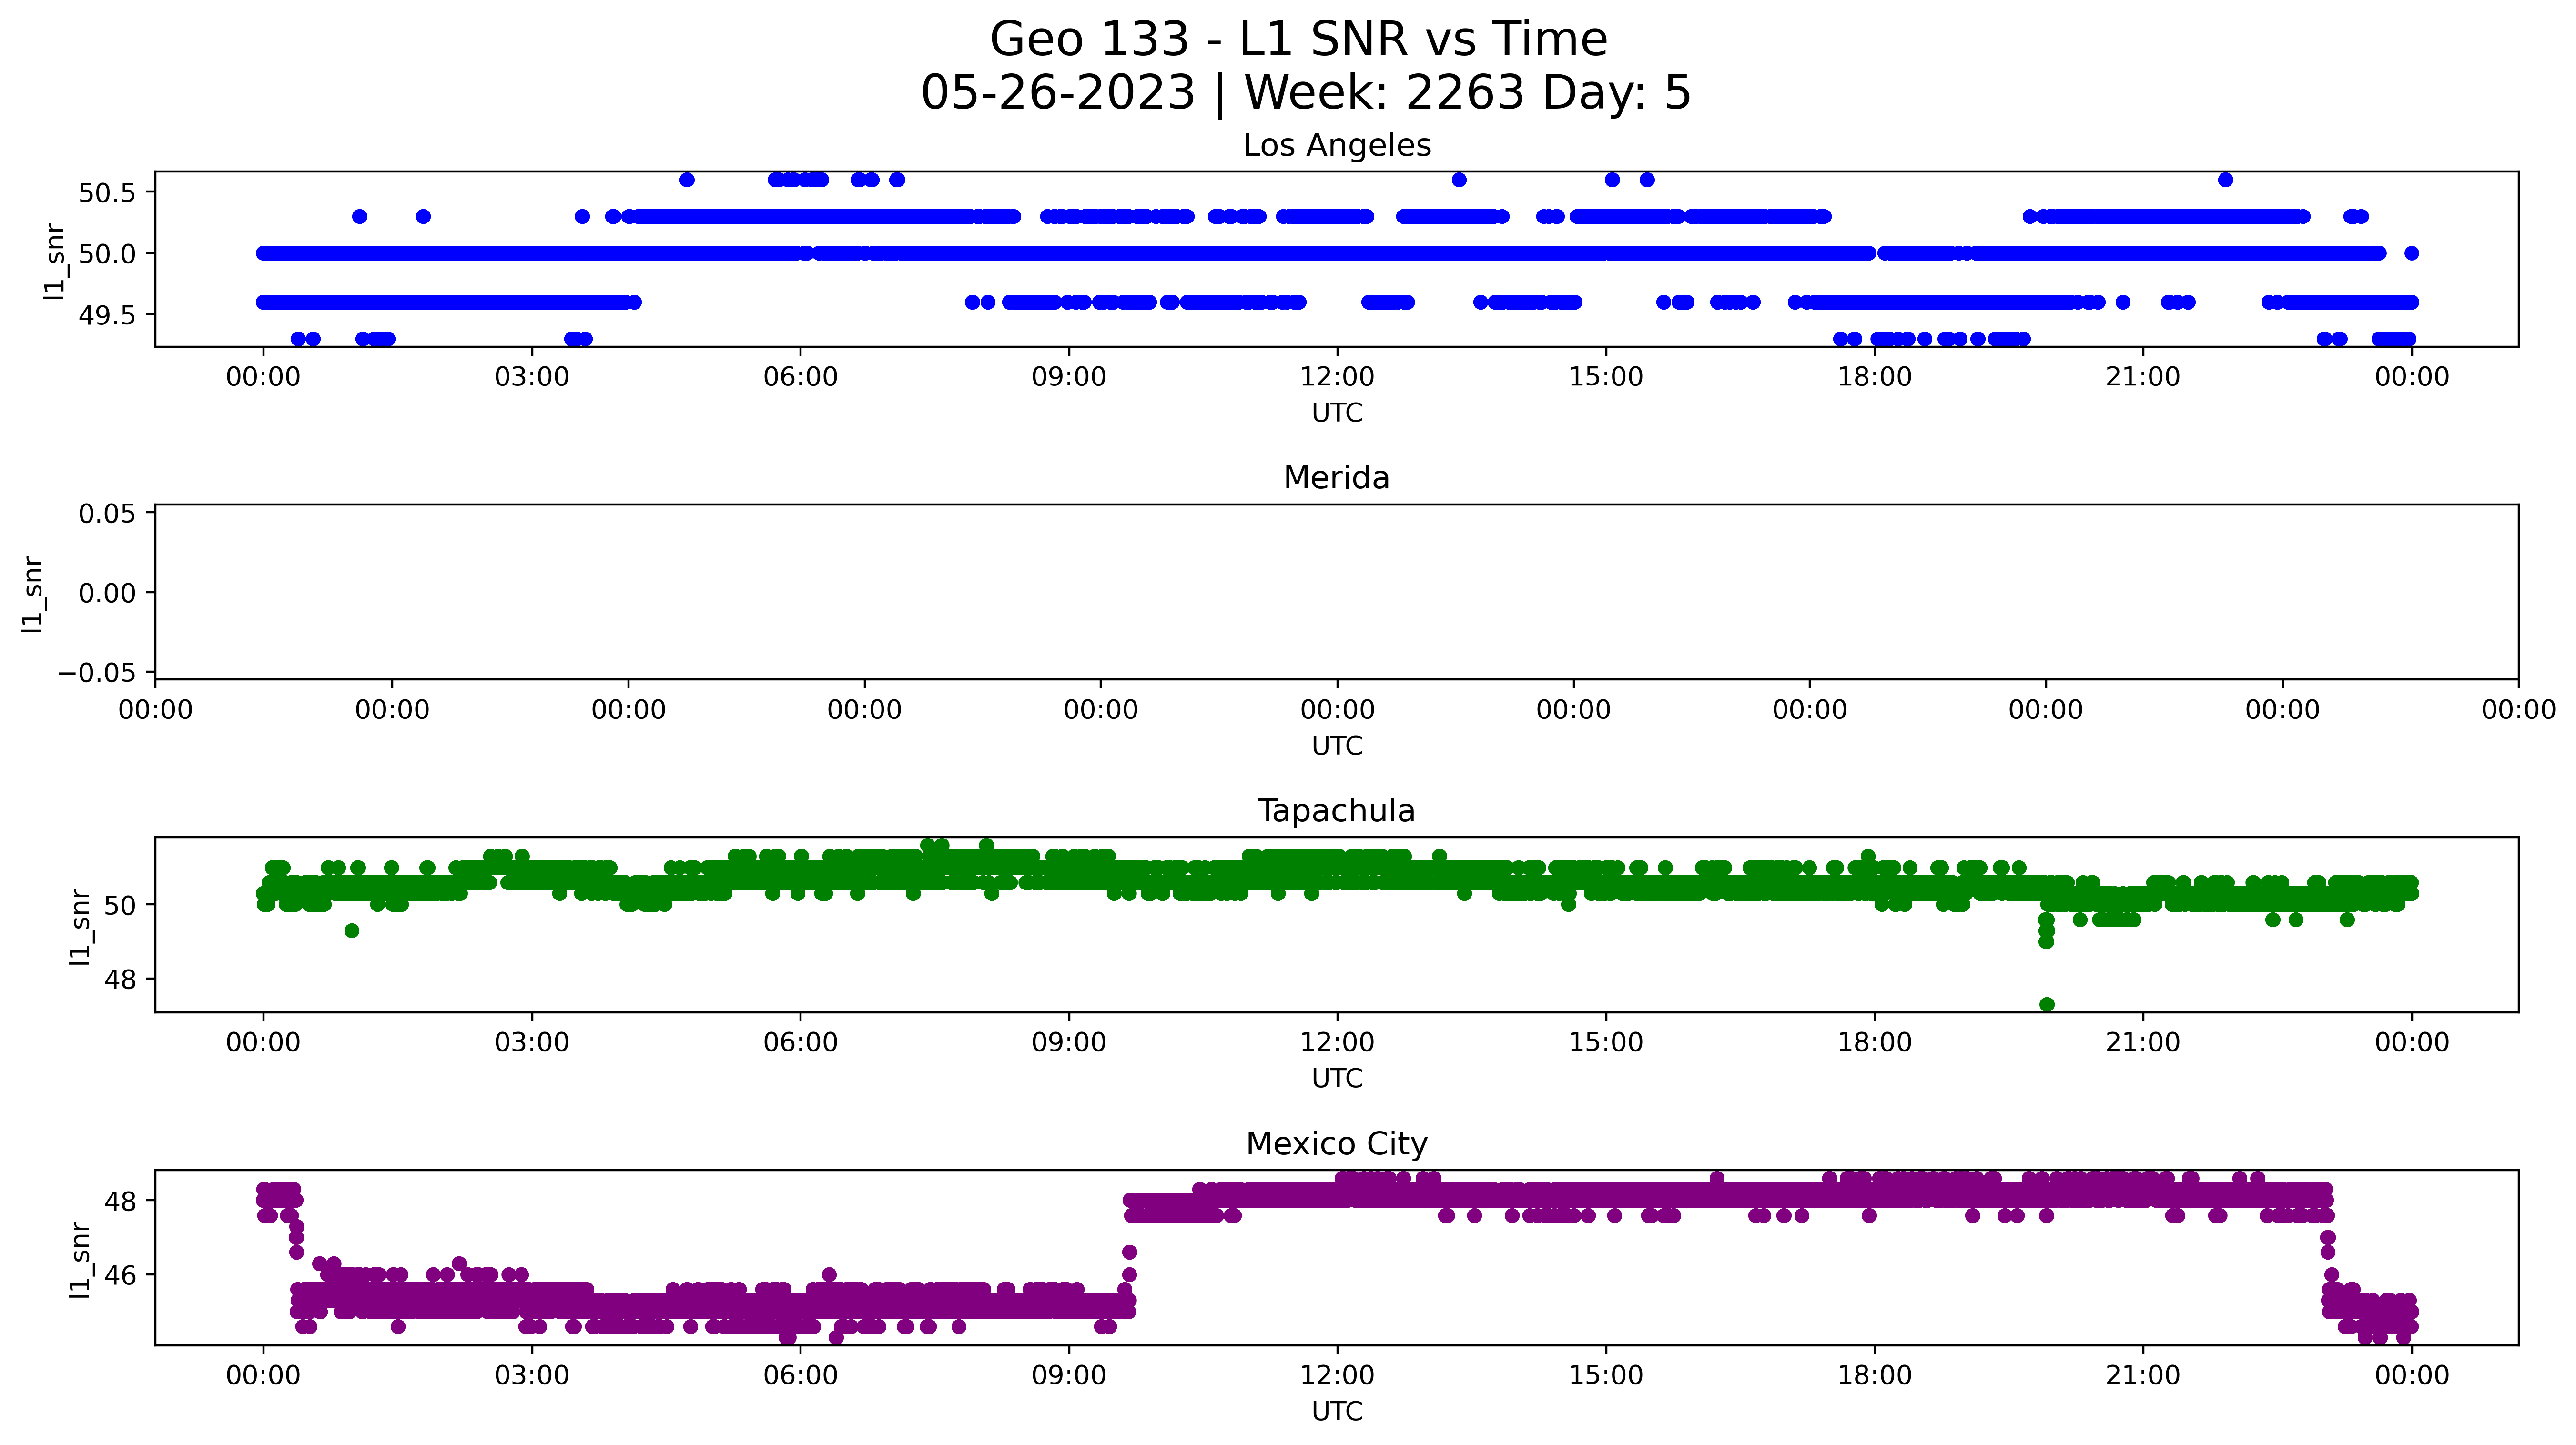2576x1445 pixels.
Task: Click the lowest green outlier point in Tapachula plot
Action: coord(2047,1004)
